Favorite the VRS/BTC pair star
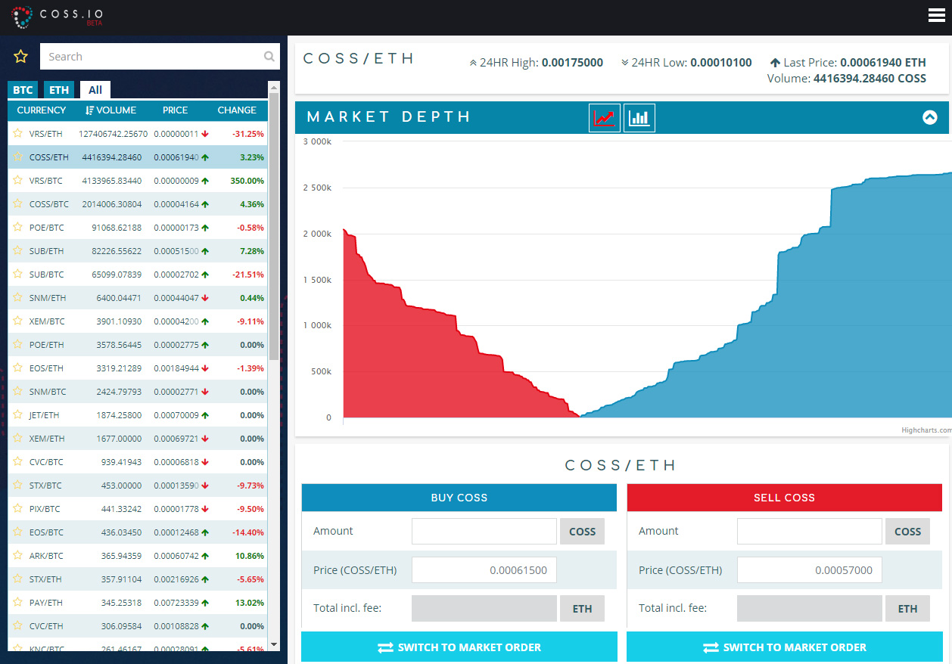The height and width of the screenshot is (664, 952). [18, 181]
